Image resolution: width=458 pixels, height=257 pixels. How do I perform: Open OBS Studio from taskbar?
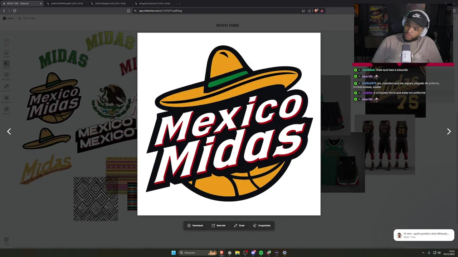click(x=245, y=253)
